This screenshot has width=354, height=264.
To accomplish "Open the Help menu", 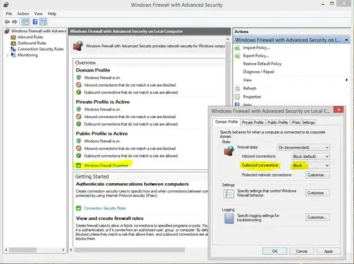I will click(52, 14).
